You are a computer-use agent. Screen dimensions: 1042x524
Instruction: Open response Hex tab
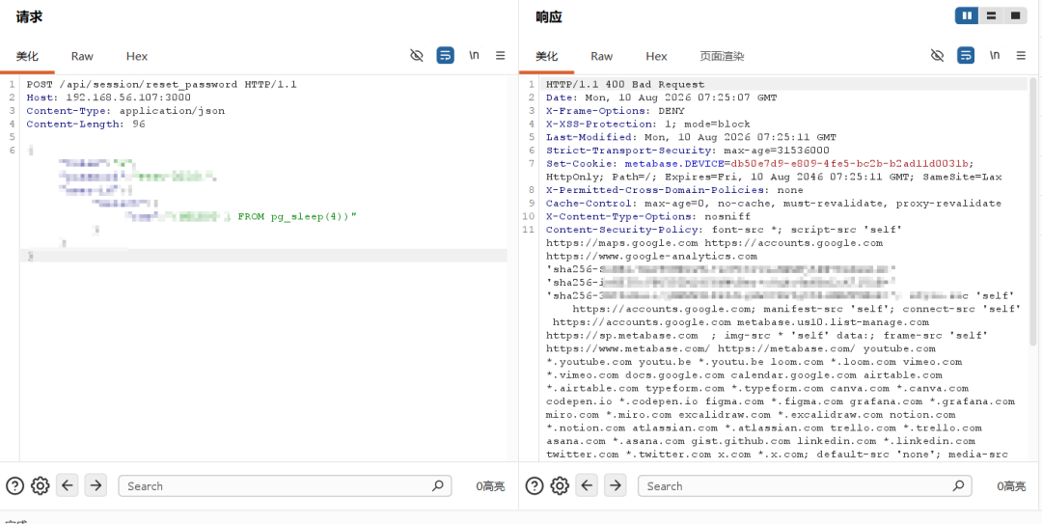[656, 57]
